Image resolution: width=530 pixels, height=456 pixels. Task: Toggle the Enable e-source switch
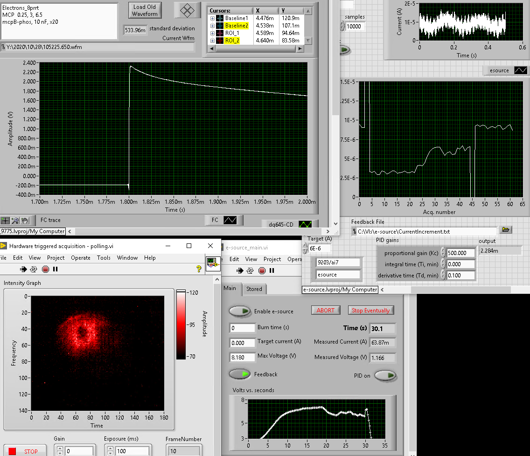[239, 311]
